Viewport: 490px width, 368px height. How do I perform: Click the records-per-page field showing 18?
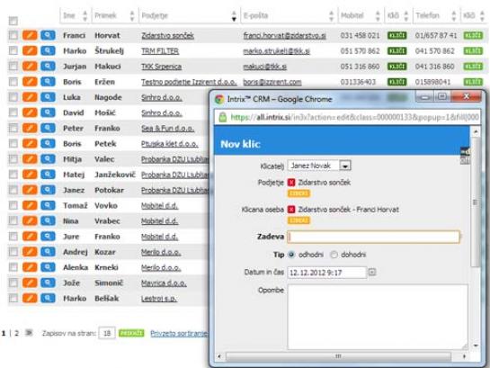107,333
